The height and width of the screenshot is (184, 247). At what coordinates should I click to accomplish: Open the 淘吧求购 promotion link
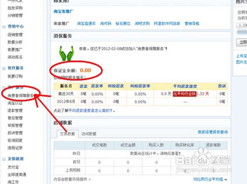click(142, 24)
